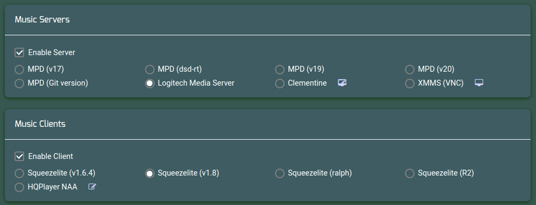The width and height of the screenshot is (536, 205).
Task: Click the Clementine remote desktop icon
Action: tap(342, 83)
